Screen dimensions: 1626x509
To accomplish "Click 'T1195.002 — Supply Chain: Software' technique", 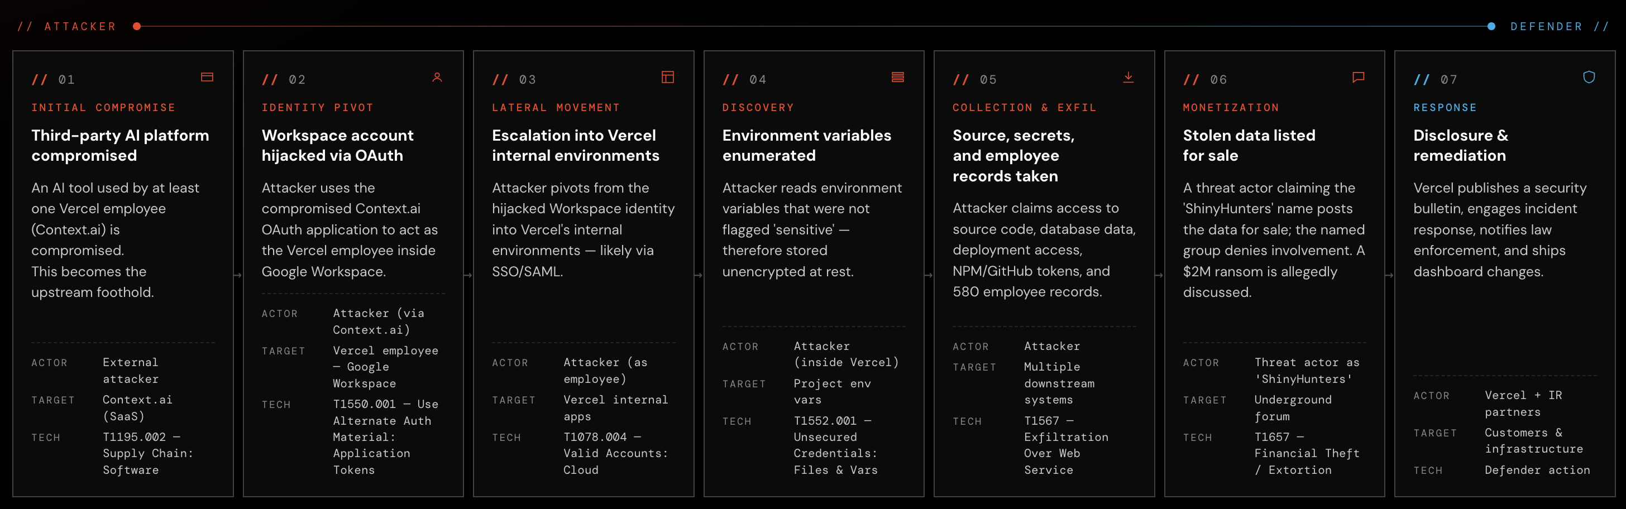I will [x=149, y=454].
